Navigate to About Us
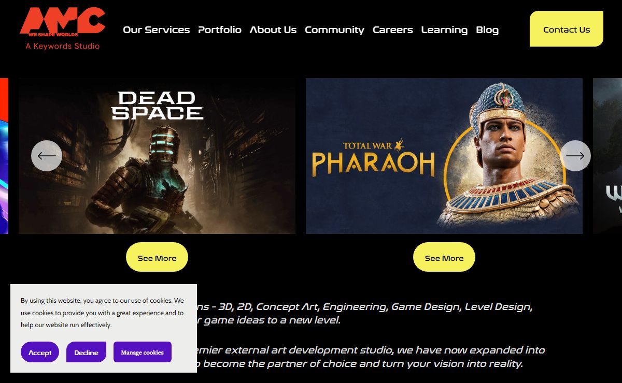The image size is (622, 383). (x=273, y=30)
